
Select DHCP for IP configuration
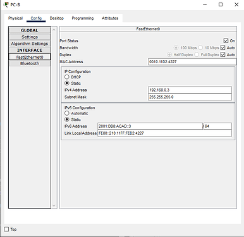tap(67, 77)
